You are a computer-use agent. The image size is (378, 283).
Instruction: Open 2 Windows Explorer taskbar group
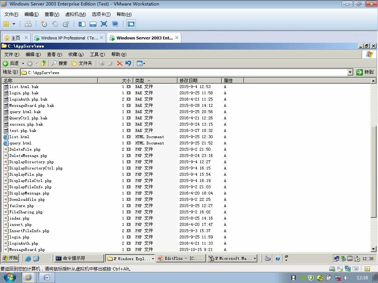point(130,258)
